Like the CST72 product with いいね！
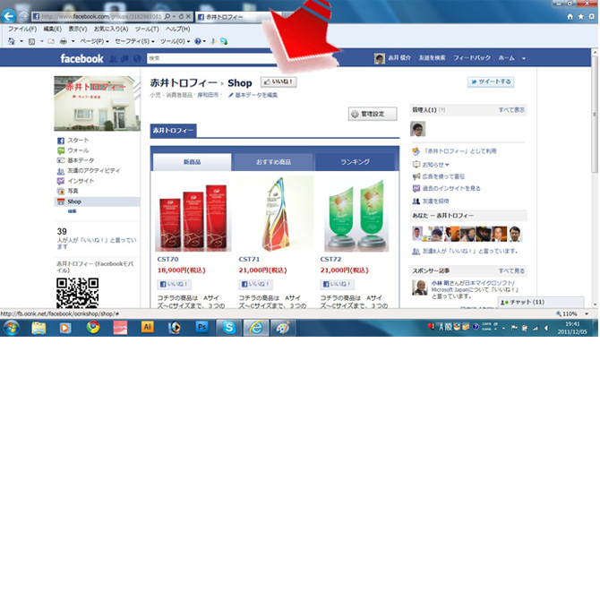The width and height of the screenshot is (600, 600). tap(338, 284)
